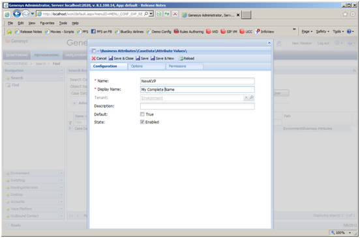Expand the browser Tools dropdown
360x238 pixels.
point(338,32)
